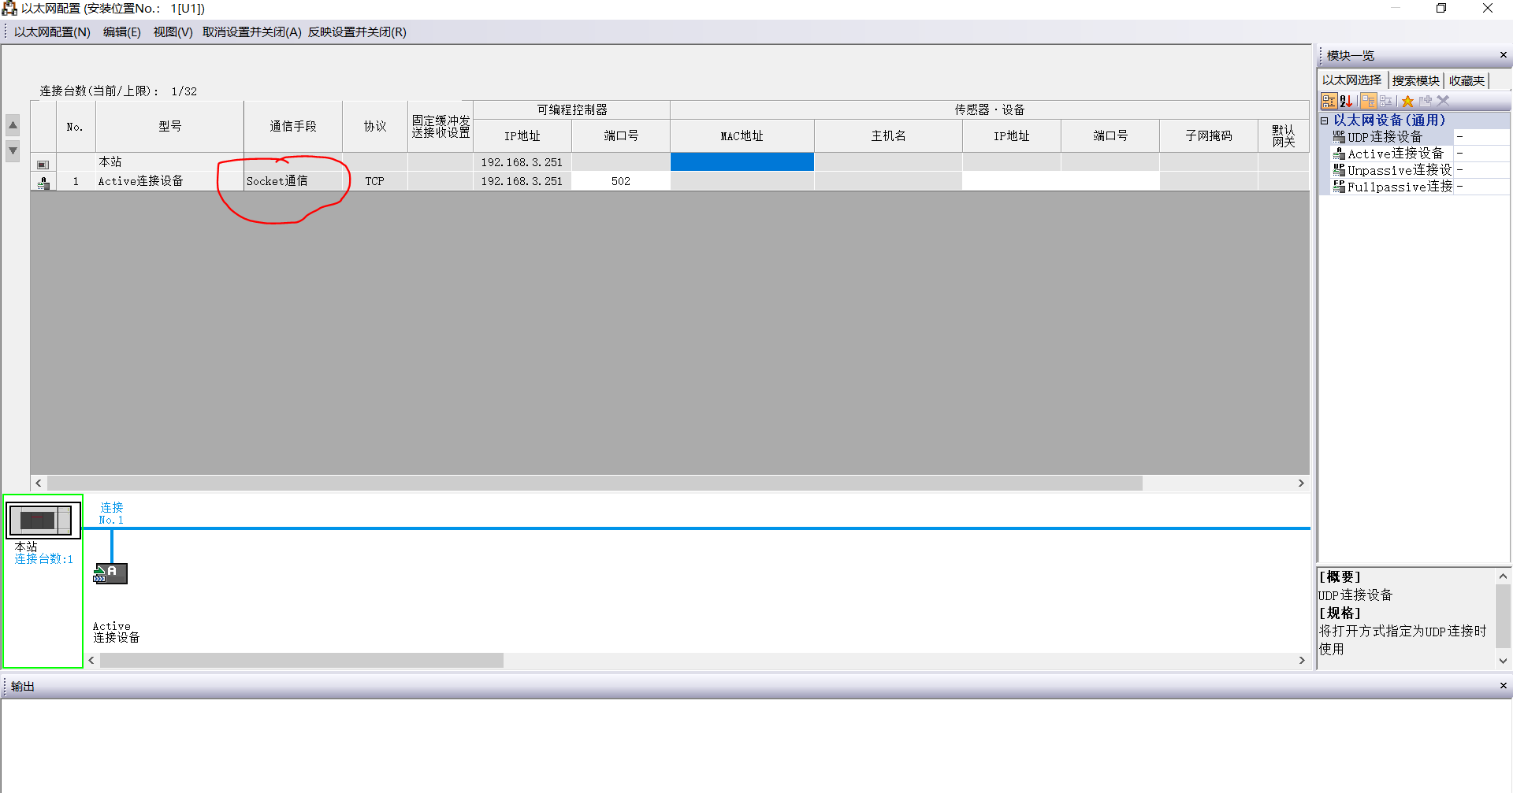
Task: Click the 本站 station thumbnail in diagram
Action: coord(43,520)
